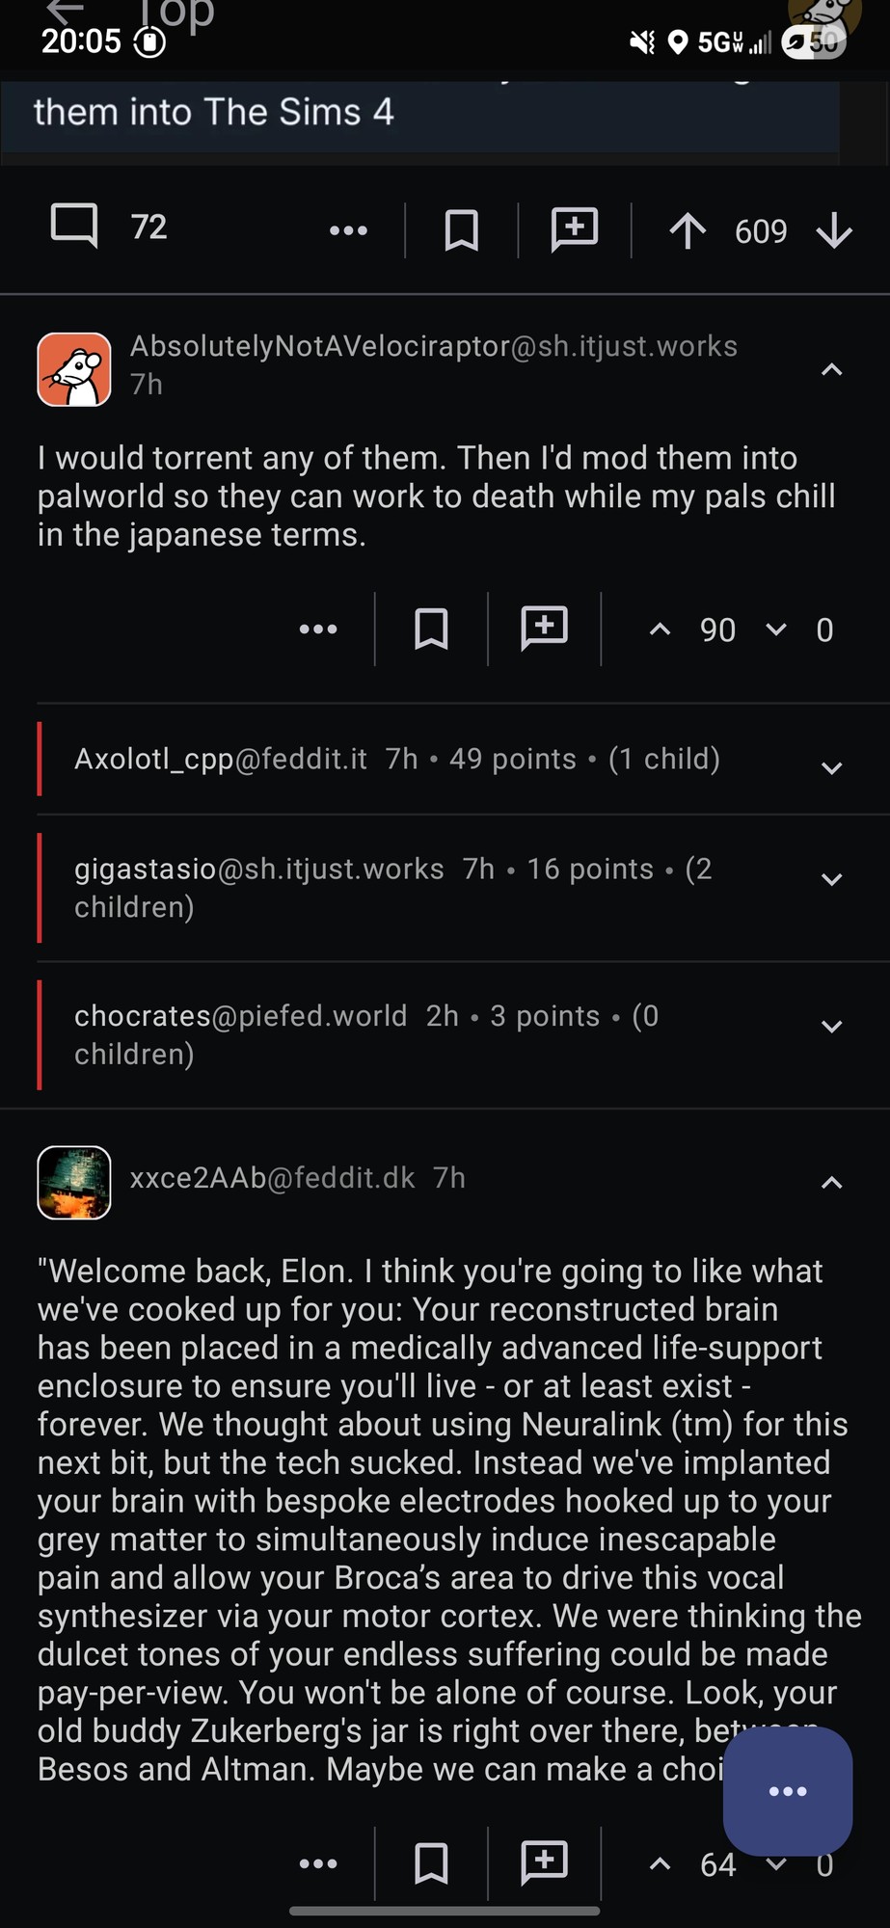Expand gigastasio's collapsed comment
Viewport: 890px width, 1928px height.
(x=831, y=879)
